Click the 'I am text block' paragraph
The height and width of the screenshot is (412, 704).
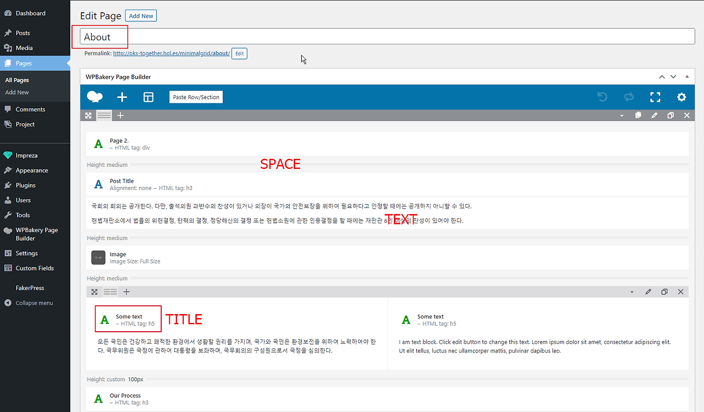coord(535,346)
